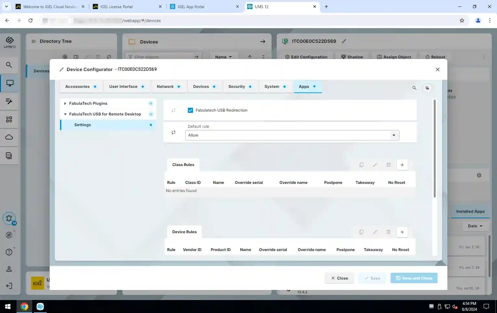Click the search icon in Device Configurator
The width and height of the screenshot is (497, 313).
point(414,88)
